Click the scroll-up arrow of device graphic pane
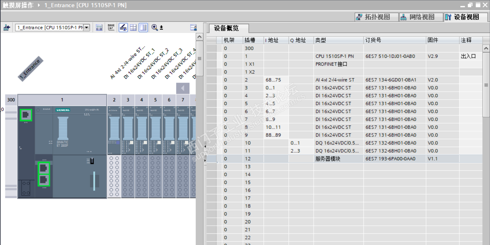Image resolution: width=490 pixels, height=245 pixels. tap(199, 37)
